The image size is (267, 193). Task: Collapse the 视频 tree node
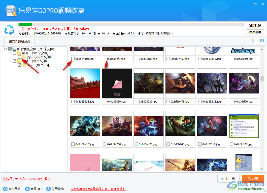pyautogui.click(x=10, y=61)
